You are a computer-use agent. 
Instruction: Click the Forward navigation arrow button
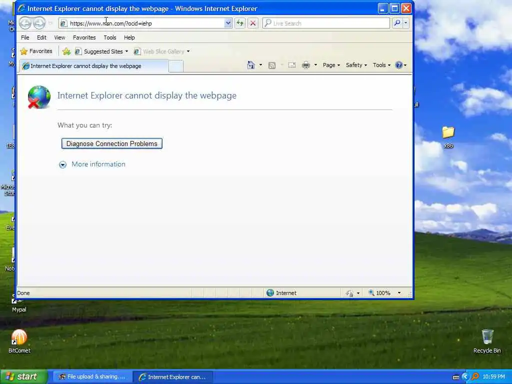pyautogui.click(x=39, y=23)
